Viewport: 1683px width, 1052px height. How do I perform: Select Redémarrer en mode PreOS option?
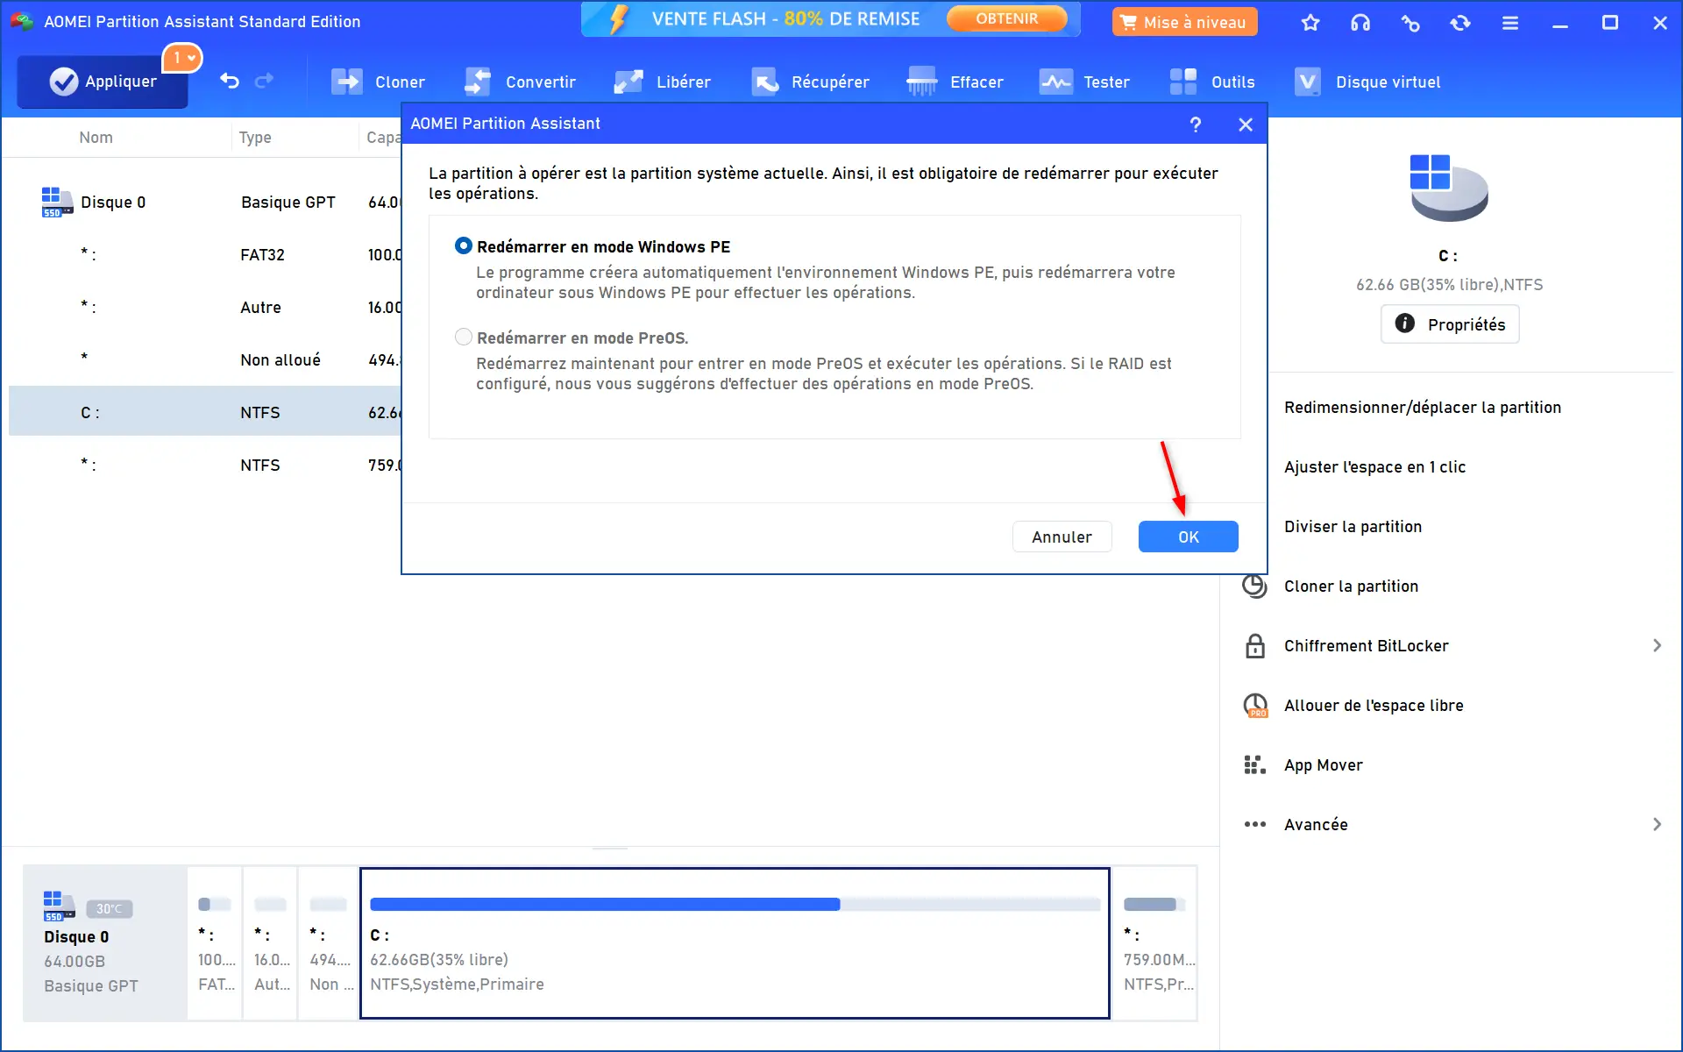[464, 337]
